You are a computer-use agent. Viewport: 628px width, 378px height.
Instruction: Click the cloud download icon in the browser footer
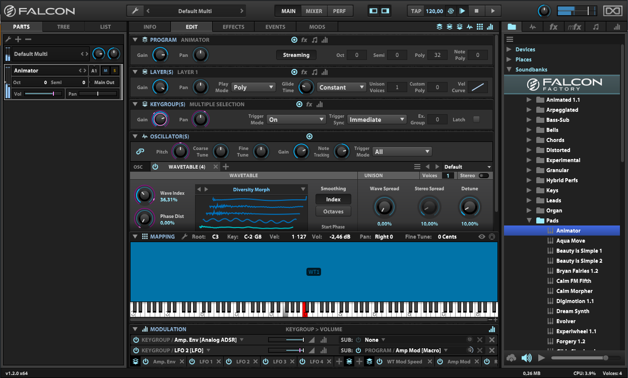pos(512,357)
